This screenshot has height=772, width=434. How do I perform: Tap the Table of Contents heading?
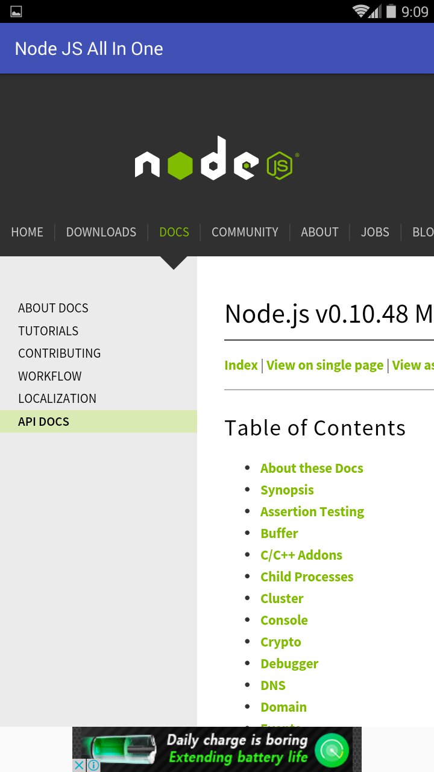(x=315, y=428)
